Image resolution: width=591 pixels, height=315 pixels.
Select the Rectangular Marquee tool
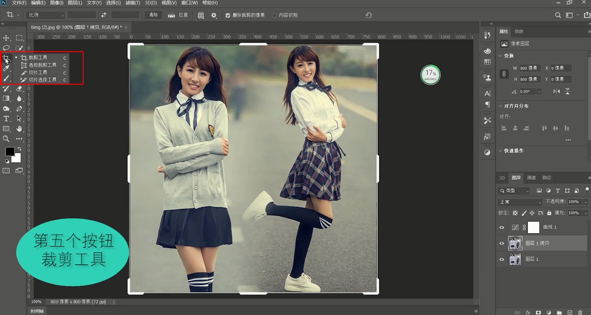tap(19, 38)
